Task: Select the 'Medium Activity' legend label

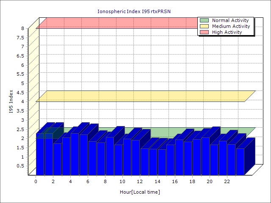Action: [231, 26]
